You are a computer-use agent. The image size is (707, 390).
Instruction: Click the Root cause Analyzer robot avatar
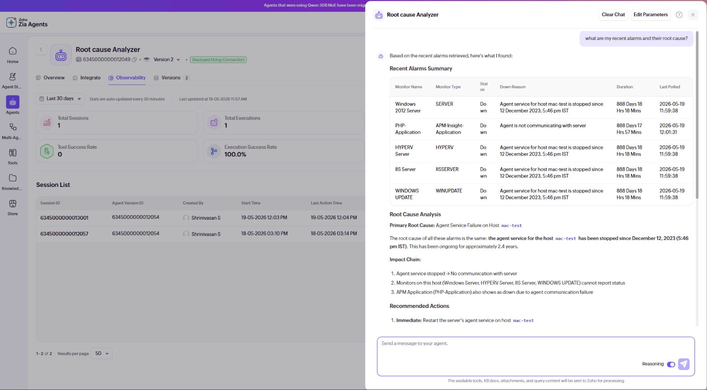coord(61,55)
